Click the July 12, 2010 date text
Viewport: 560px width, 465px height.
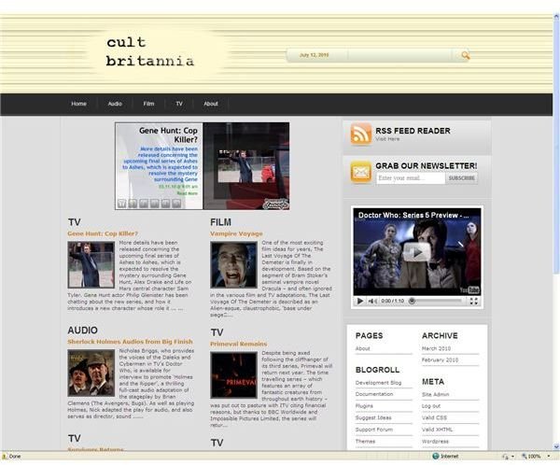pos(314,55)
